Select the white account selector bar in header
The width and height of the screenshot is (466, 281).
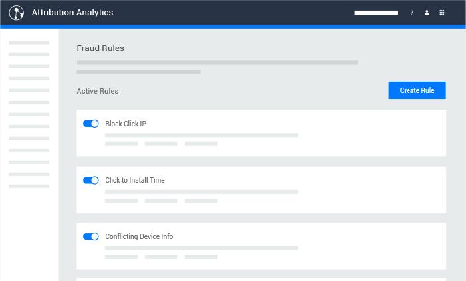[x=376, y=13]
